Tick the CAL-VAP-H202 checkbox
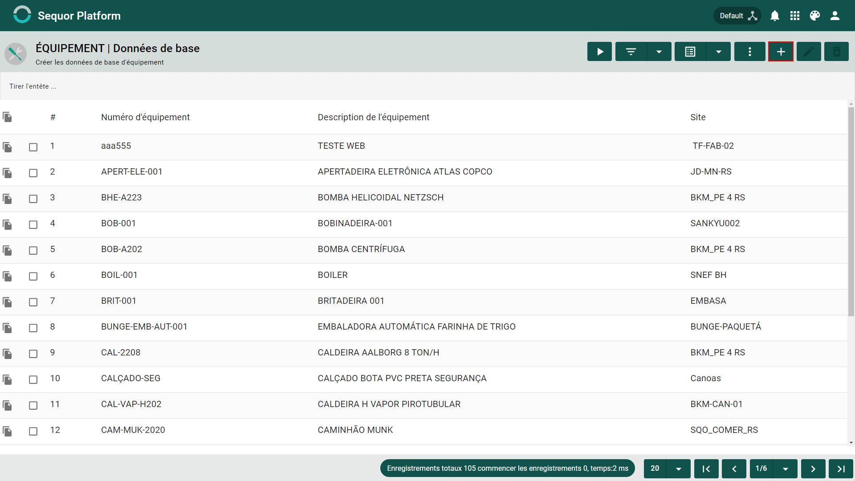Image resolution: width=855 pixels, height=481 pixels. [x=33, y=405]
